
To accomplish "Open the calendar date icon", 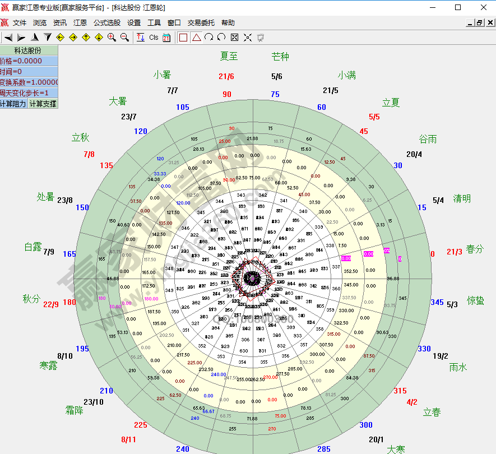I will tap(166, 38).
